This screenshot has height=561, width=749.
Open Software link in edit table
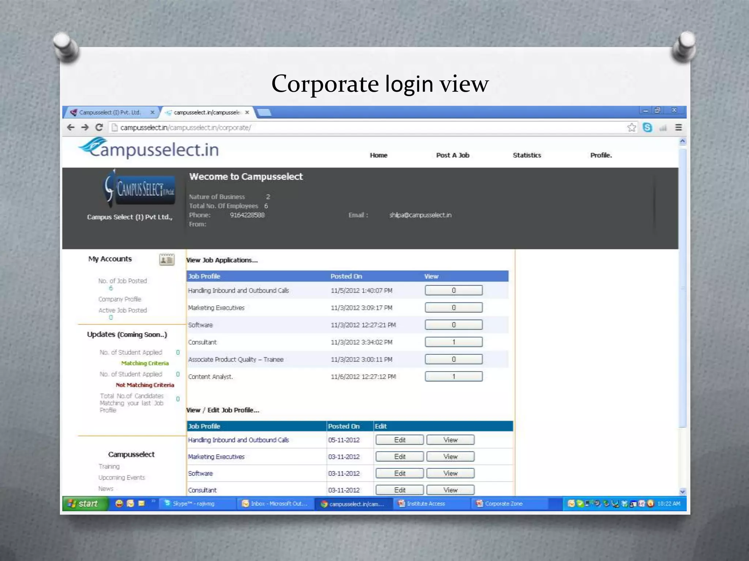200,473
